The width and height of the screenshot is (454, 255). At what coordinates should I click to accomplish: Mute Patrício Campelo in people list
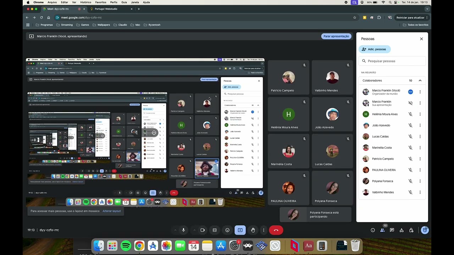point(410,159)
